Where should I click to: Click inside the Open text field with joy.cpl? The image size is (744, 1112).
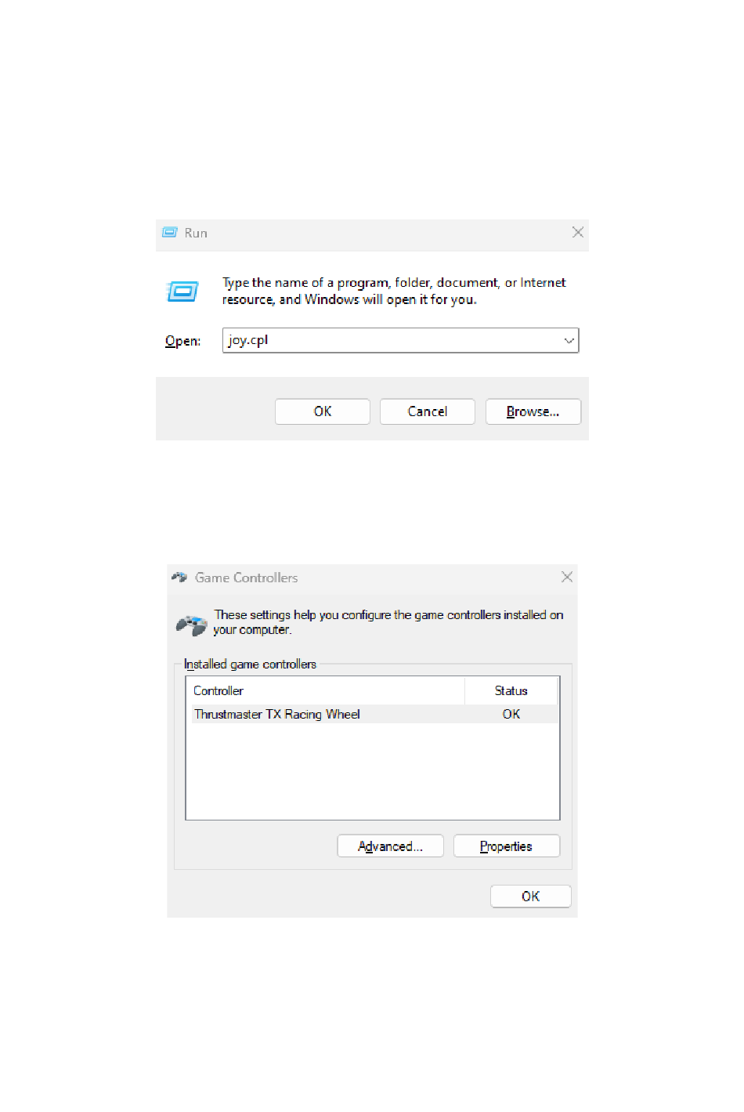click(392, 341)
